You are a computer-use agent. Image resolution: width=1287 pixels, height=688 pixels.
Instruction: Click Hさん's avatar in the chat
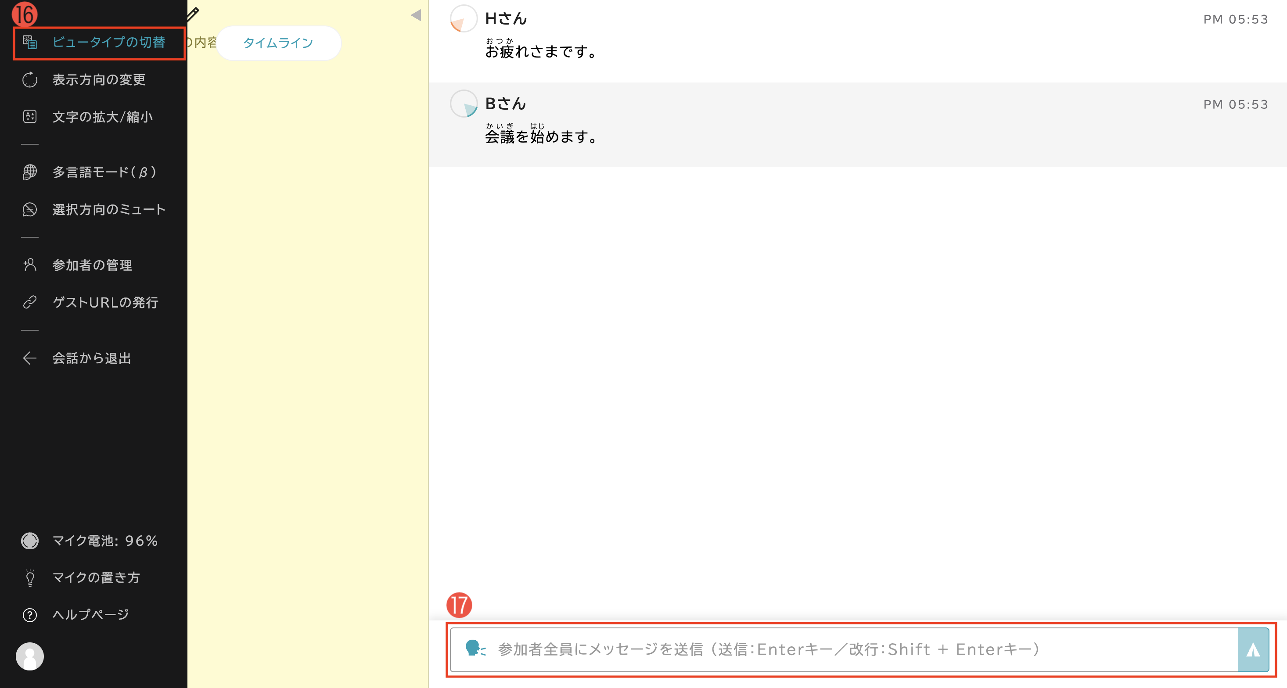click(x=464, y=18)
